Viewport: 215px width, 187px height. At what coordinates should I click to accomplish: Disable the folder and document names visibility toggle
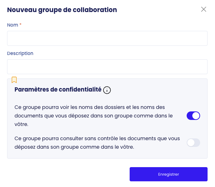(x=193, y=116)
